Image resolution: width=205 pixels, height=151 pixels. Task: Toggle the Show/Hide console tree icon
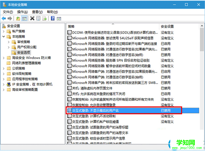pos(24,19)
